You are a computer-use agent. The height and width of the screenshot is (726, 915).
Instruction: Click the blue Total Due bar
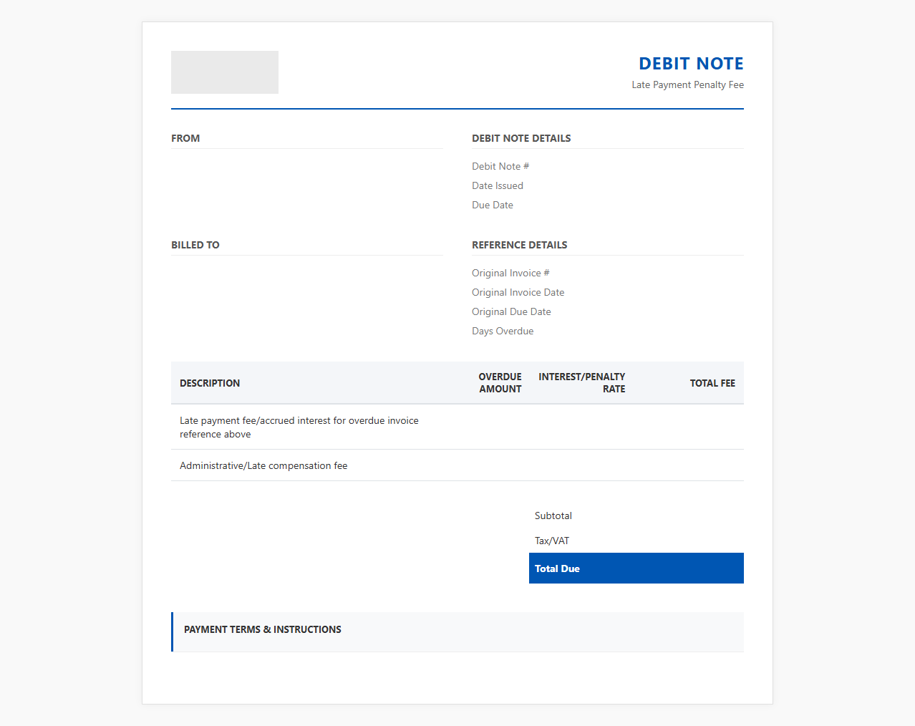tap(636, 568)
